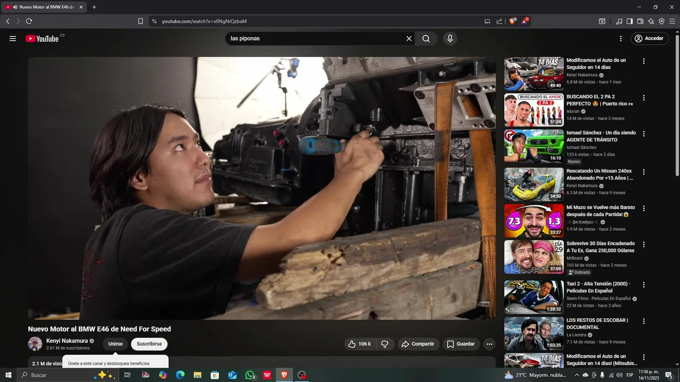Open File Explorer from the taskbar
The width and height of the screenshot is (680, 382).
[198, 375]
